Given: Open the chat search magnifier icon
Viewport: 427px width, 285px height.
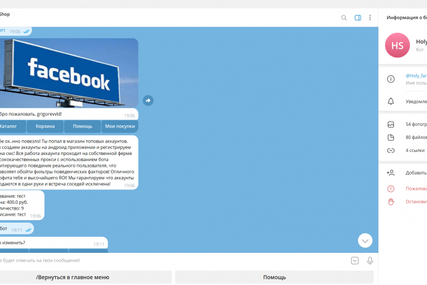Looking at the screenshot, I should pyautogui.click(x=344, y=18).
